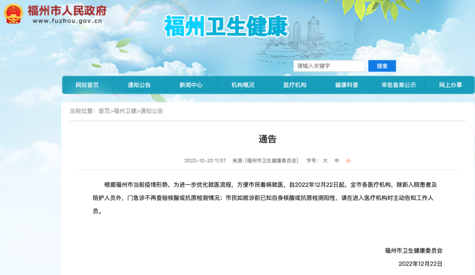Navigate to 新闻中心
The height and width of the screenshot is (275, 475).
(191, 85)
